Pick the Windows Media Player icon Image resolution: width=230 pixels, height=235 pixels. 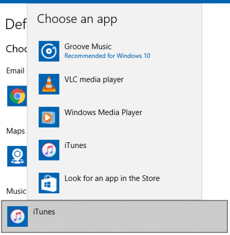(x=49, y=117)
